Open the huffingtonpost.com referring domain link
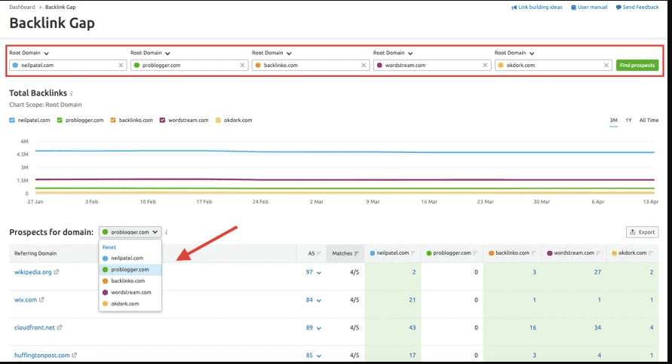 click(42, 355)
